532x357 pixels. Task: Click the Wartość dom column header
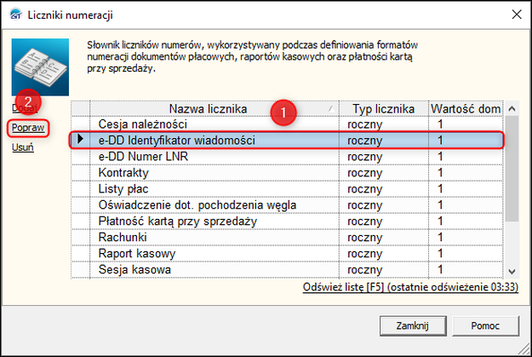click(x=465, y=108)
